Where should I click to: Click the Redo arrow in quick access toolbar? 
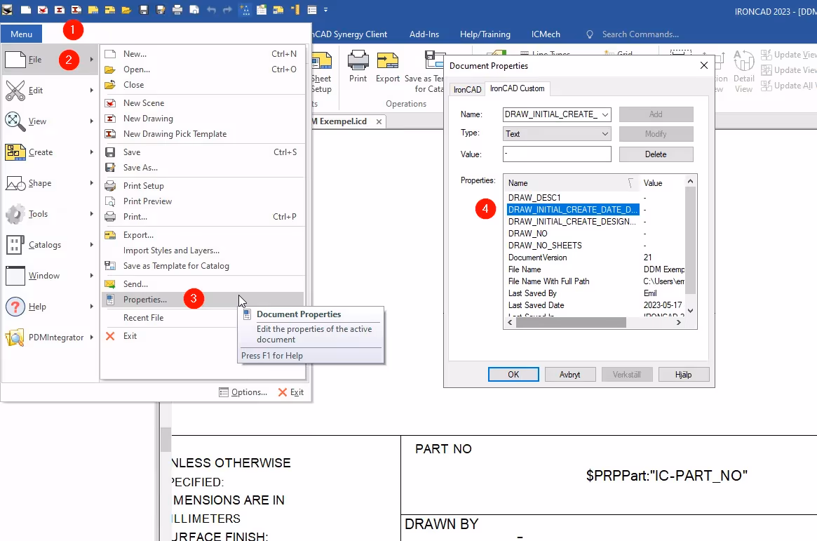[x=228, y=10]
